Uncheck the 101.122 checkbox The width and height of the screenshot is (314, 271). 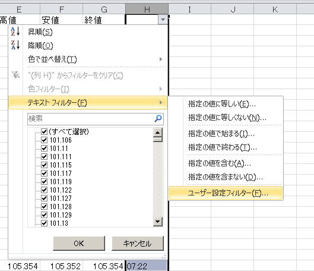[44, 190]
